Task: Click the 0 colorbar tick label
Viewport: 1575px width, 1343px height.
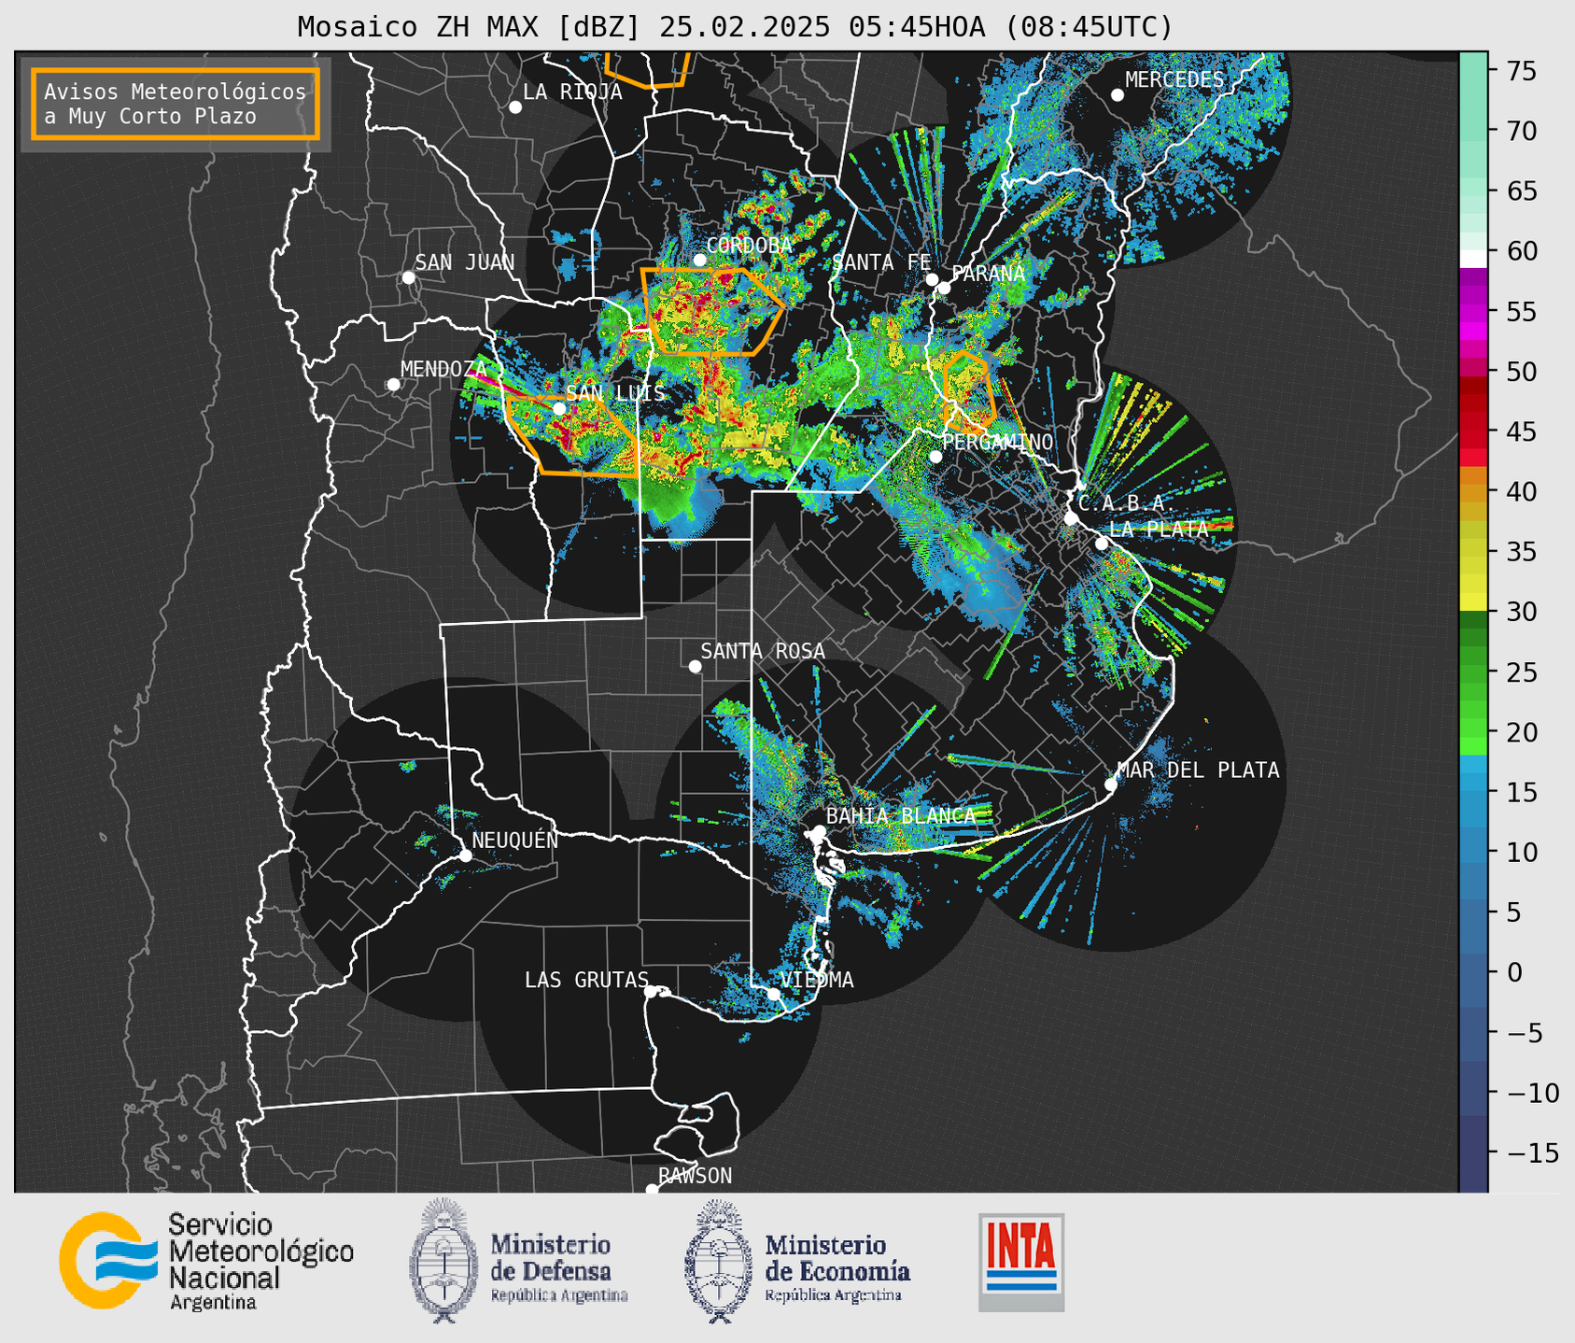Action: pyautogui.click(x=1514, y=972)
